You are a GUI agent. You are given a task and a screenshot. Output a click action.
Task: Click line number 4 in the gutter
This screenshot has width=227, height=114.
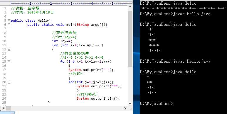pos(5,16)
